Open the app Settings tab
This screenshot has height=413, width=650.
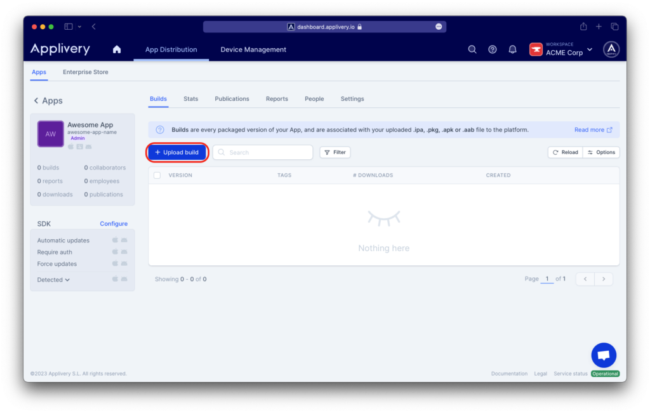click(352, 98)
